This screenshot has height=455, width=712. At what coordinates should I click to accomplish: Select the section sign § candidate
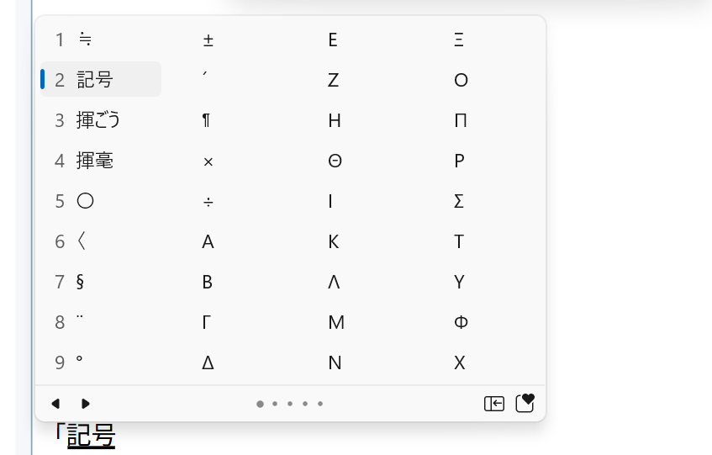coord(80,282)
